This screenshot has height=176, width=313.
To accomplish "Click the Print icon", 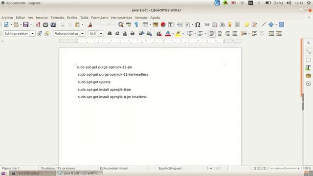I will tap(45, 24).
